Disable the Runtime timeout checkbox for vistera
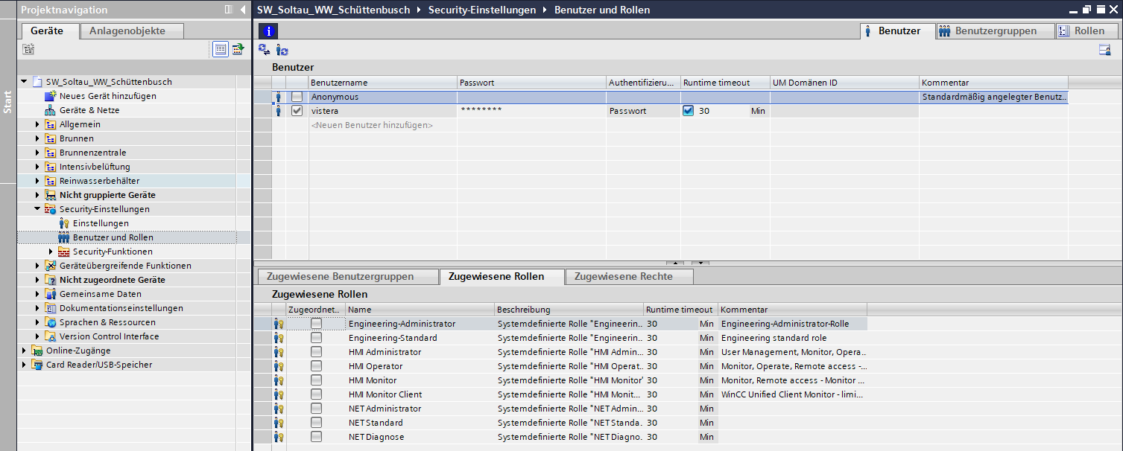The width and height of the screenshot is (1123, 451). pos(688,111)
